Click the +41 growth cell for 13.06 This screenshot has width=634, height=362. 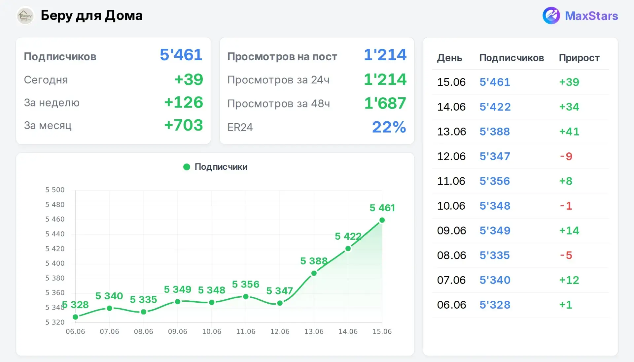point(569,132)
